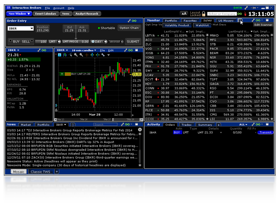Click the new tab icon beside US Movers
This screenshot has width=280, height=211.
(x=240, y=21)
